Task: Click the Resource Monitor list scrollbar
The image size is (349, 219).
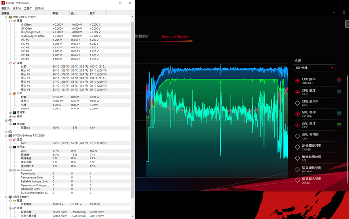Action: (x=347, y=129)
